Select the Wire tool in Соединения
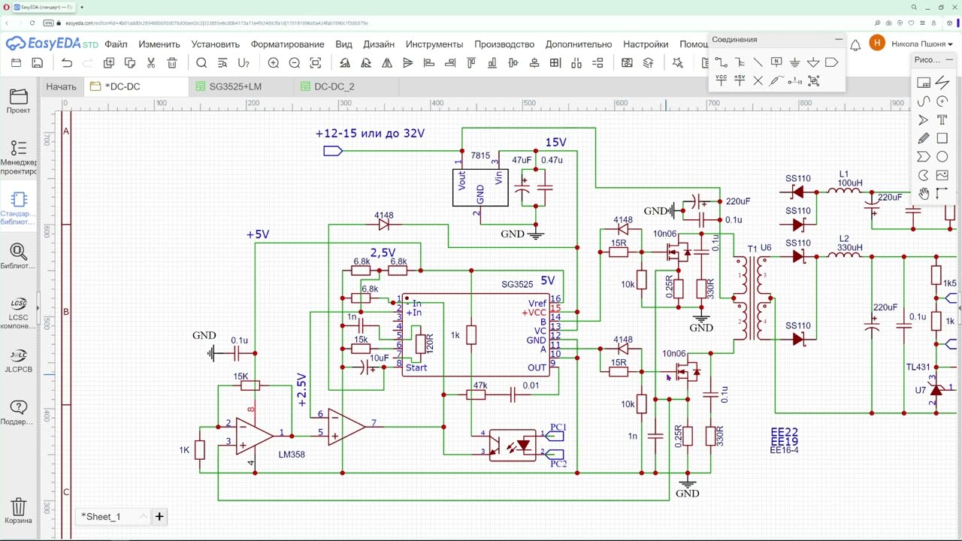962x541 pixels. [x=721, y=62]
